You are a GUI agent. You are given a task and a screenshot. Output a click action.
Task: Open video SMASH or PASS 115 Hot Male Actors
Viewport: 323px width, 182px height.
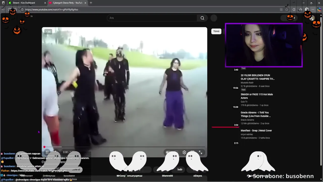click(x=257, y=96)
